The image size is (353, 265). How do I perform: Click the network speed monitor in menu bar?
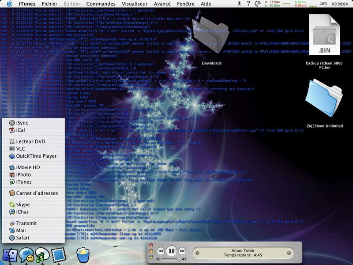pyautogui.click(x=301, y=4)
